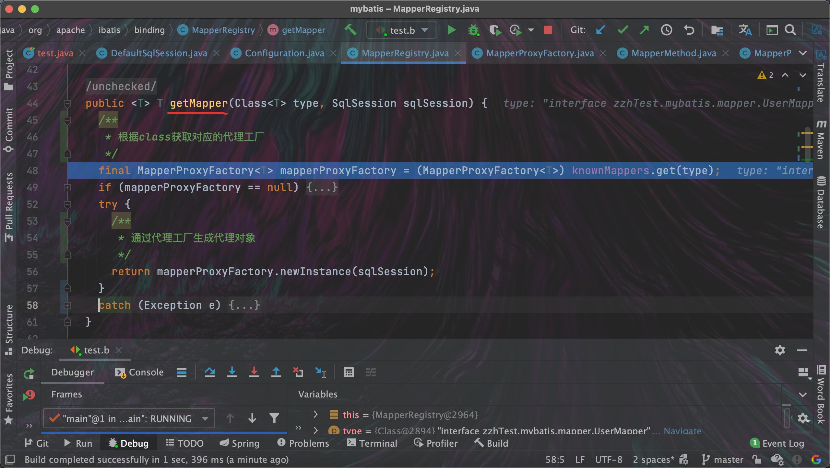Toggle the Project tool window

[9, 70]
